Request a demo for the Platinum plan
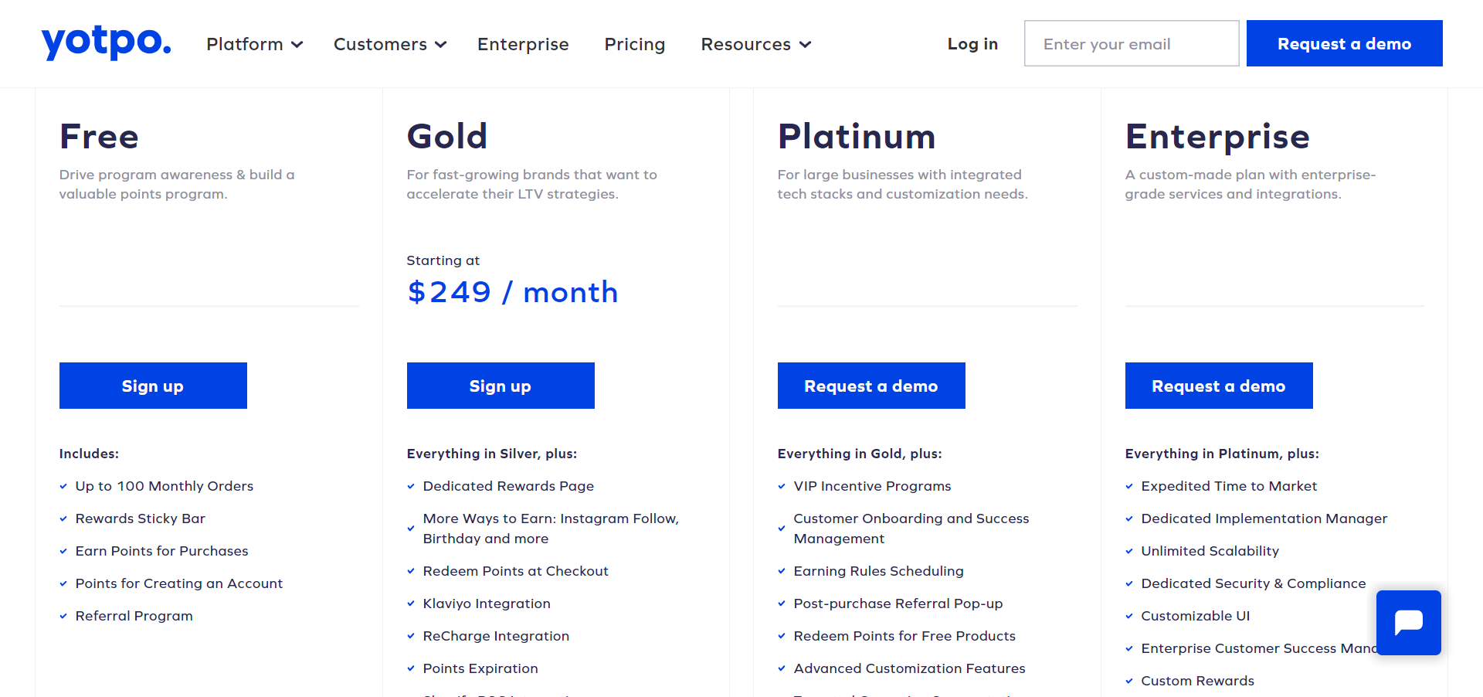 tap(870, 386)
